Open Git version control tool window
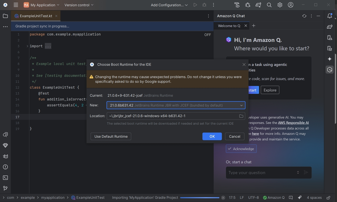This screenshot has height=202, width=337. (5, 188)
